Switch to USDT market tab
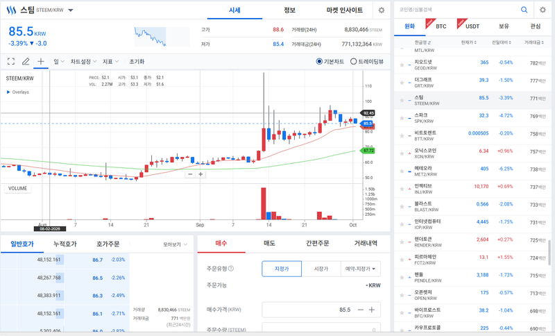555x336 pixels. [472, 26]
